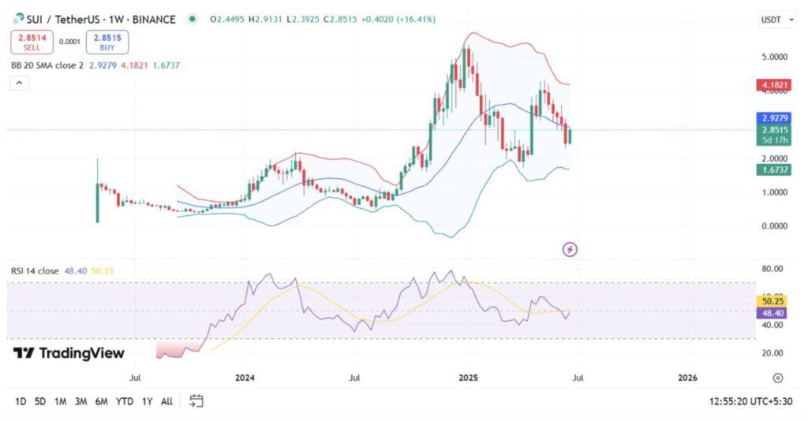The image size is (808, 421).
Task: Select the 6M time range
Action: pyautogui.click(x=102, y=401)
